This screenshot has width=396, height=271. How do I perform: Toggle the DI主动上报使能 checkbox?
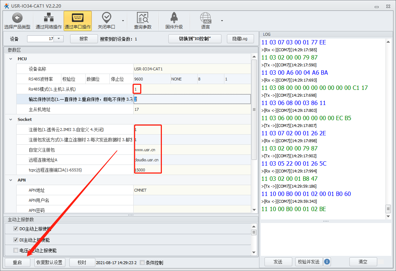[x=16, y=240]
